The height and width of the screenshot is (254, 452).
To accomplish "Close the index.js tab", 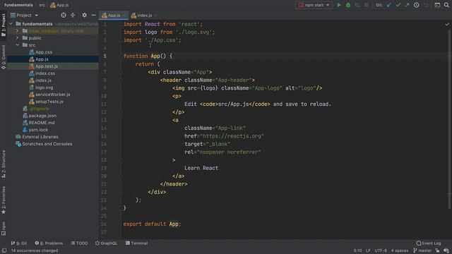I will [x=156, y=15].
